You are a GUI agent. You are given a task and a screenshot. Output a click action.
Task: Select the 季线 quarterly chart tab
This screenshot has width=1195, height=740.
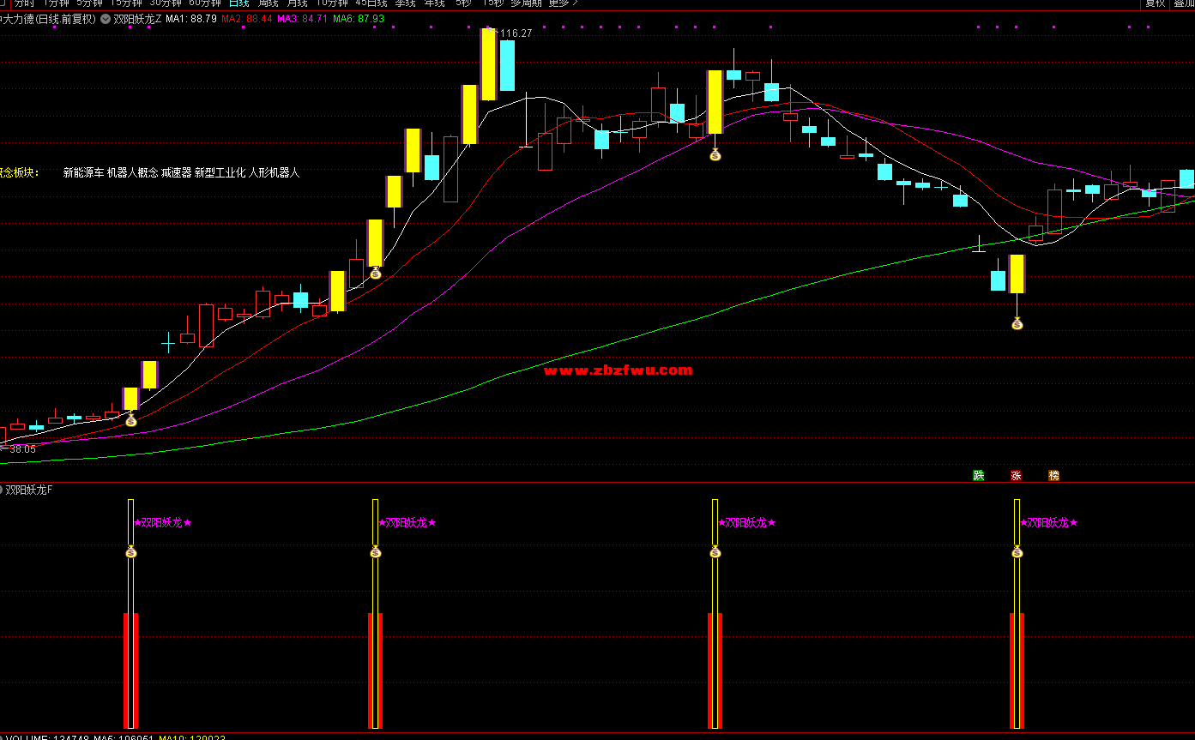coord(405,3)
